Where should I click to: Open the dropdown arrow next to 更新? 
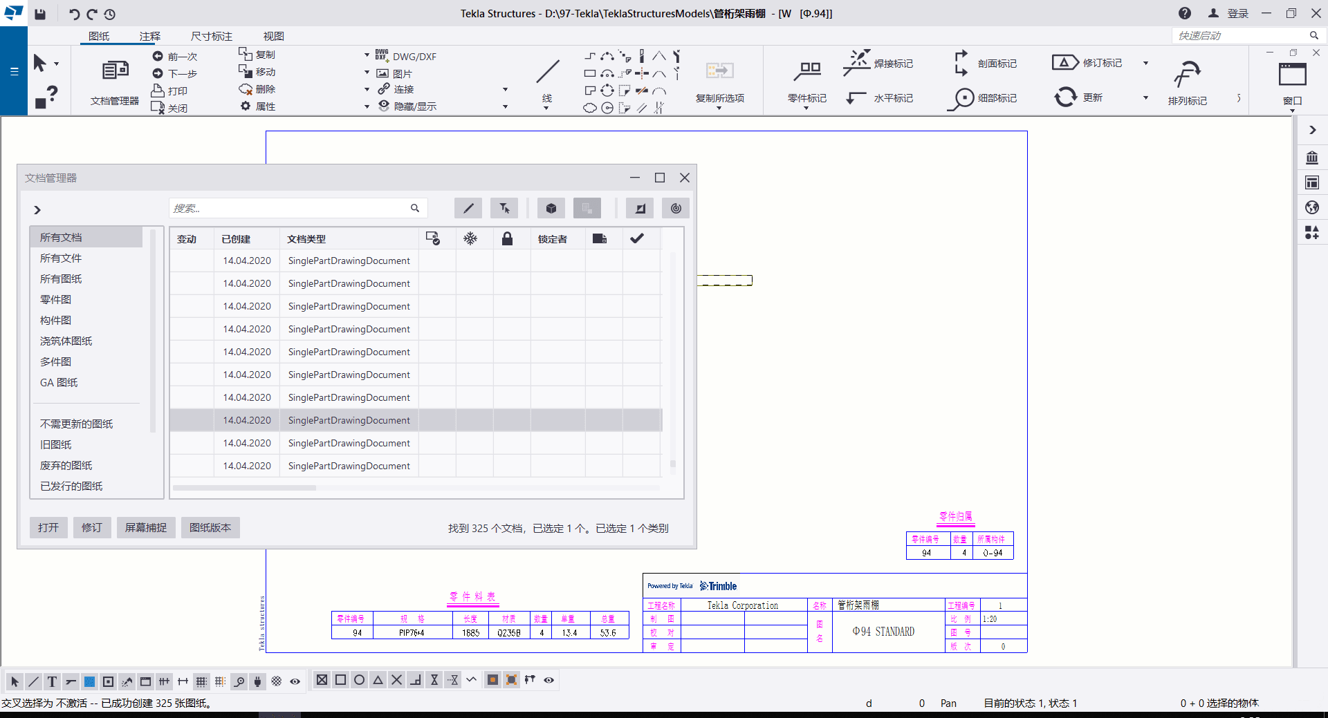tap(1145, 97)
